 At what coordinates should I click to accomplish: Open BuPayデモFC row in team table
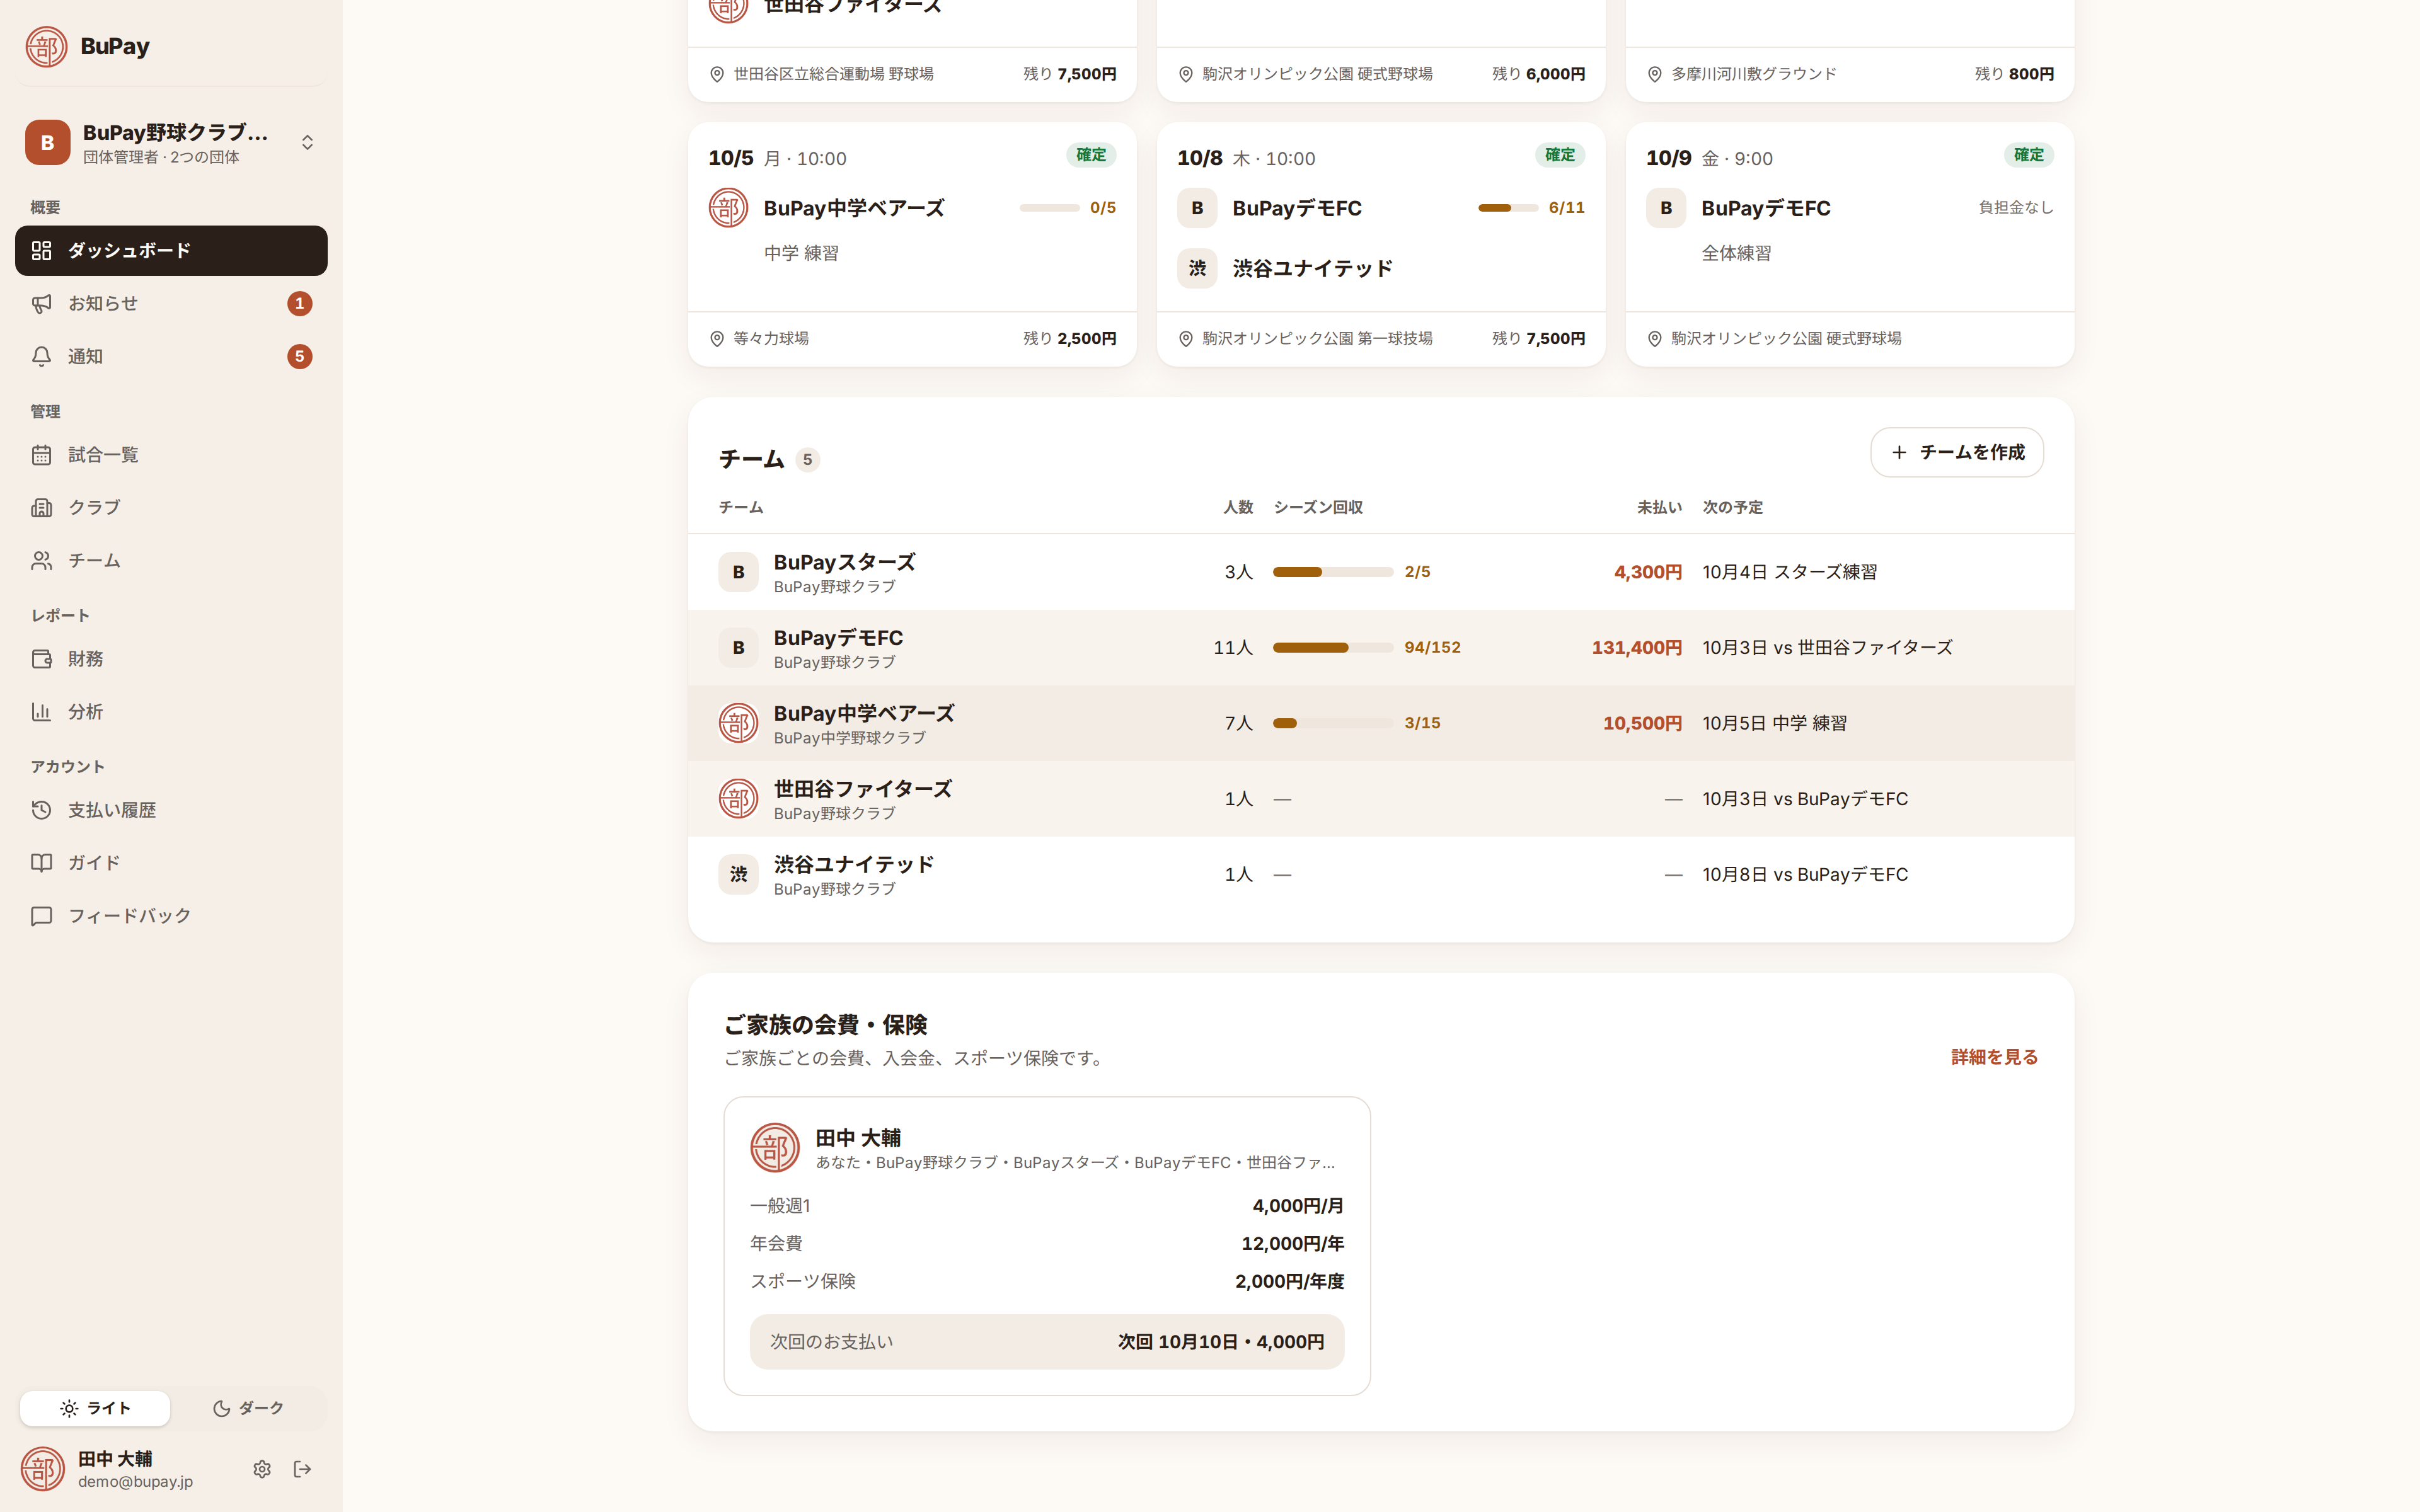tap(1380, 647)
